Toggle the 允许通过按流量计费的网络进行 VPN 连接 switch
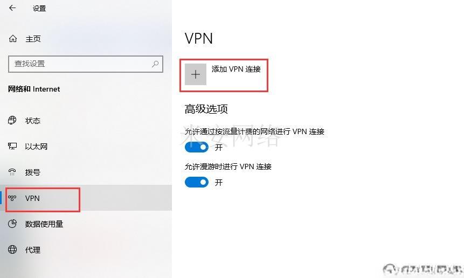This screenshot has height=278, width=464. [x=197, y=147]
